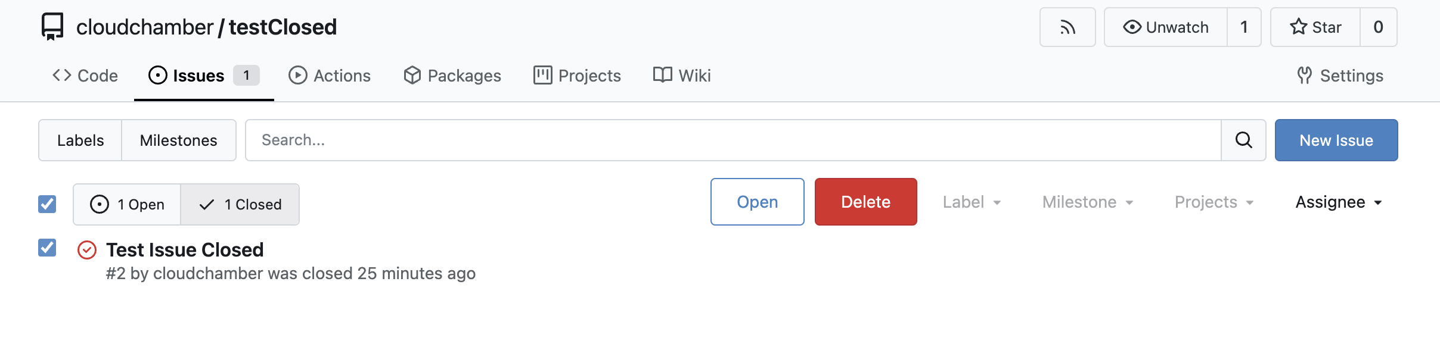Go to the Wiki tab

(682, 76)
